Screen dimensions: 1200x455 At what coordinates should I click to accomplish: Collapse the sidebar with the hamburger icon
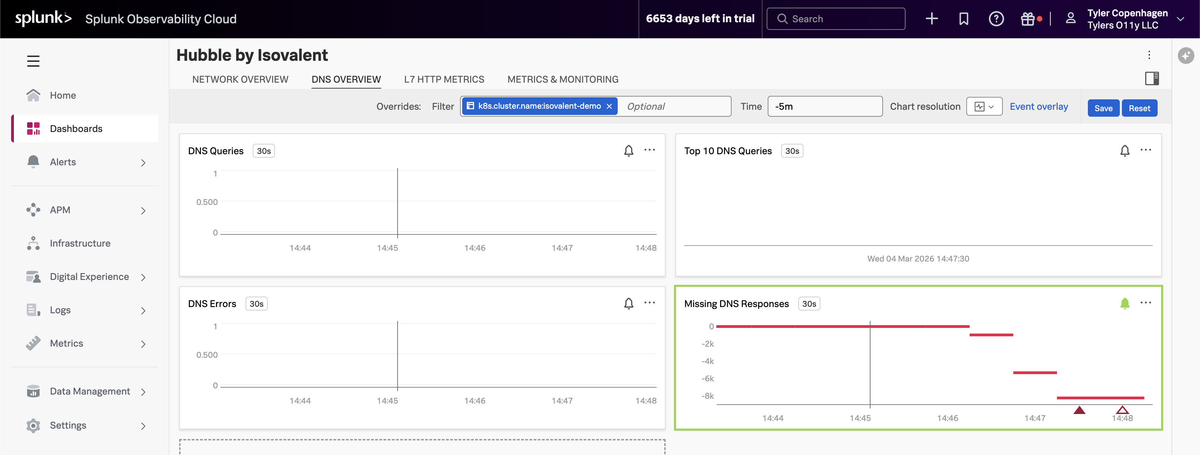point(33,60)
